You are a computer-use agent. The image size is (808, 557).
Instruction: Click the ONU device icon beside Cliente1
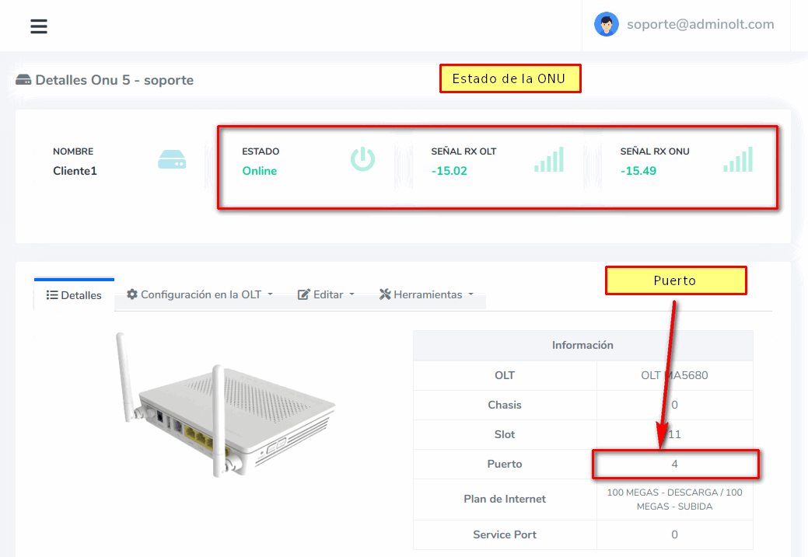[172, 160]
